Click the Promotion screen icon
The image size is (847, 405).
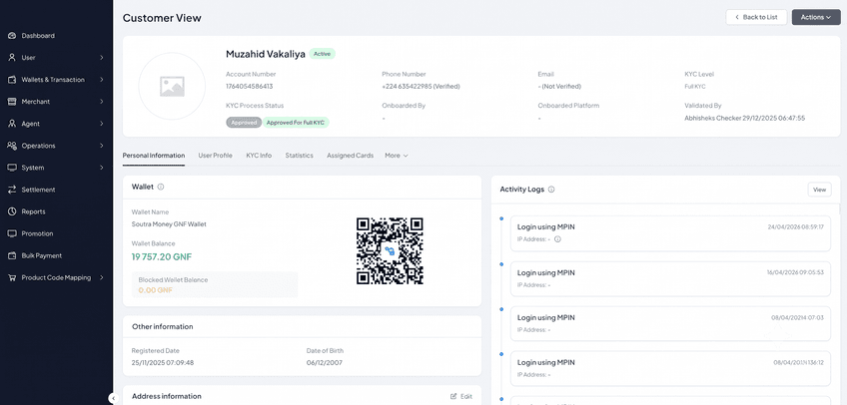point(12,233)
